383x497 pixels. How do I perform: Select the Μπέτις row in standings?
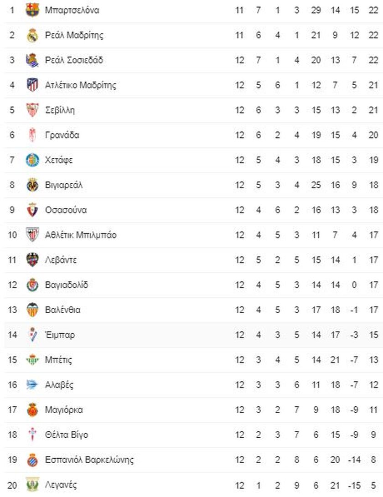tap(193, 360)
